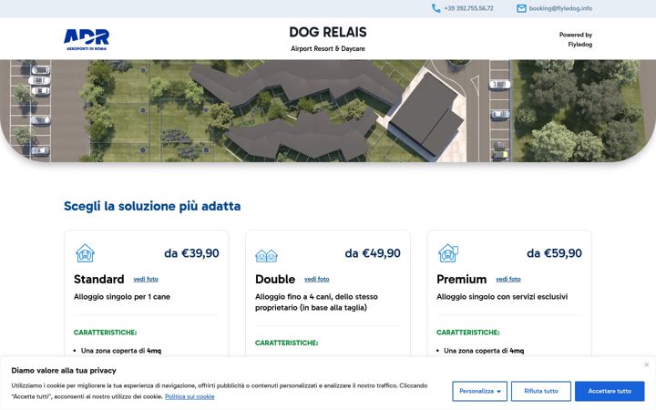656x410 pixels.
Task: Click 'Una zona coperta di 4mq' in Premium card
Action: 484,351
